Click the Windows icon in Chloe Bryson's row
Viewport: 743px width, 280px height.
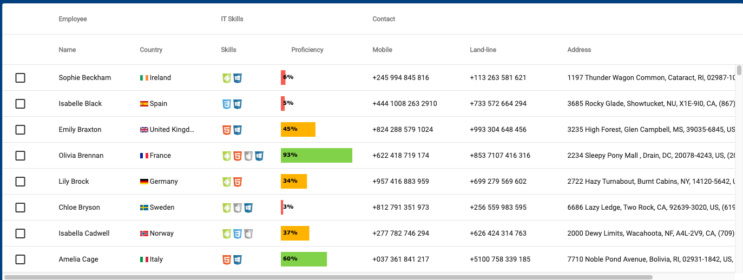pyautogui.click(x=248, y=208)
